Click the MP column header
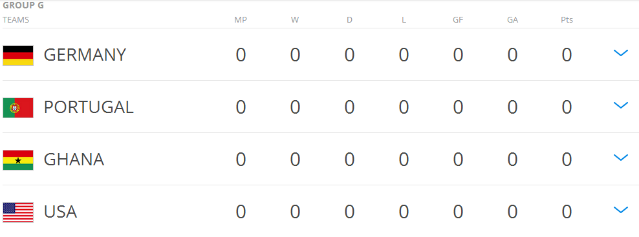 (x=241, y=20)
